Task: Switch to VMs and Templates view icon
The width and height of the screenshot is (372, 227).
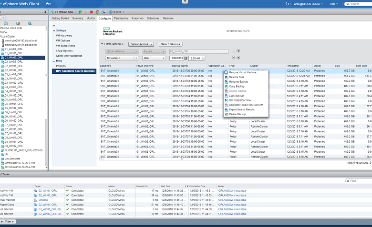Action: (6, 23)
